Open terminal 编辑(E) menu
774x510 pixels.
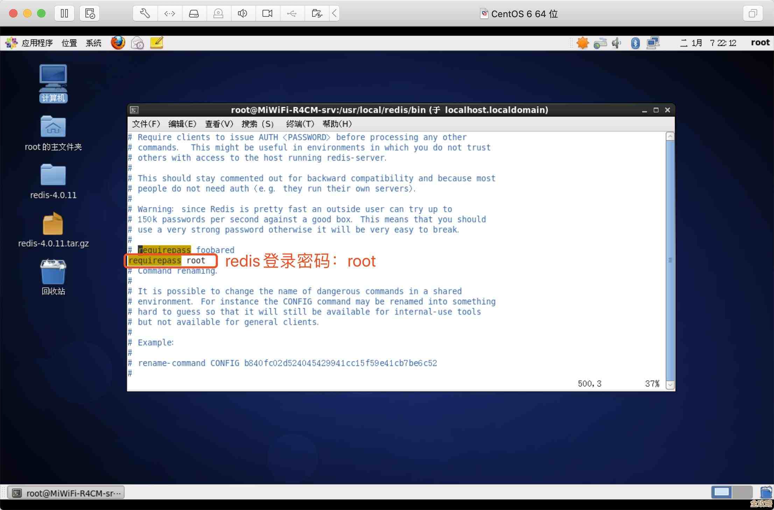tap(182, 124)
